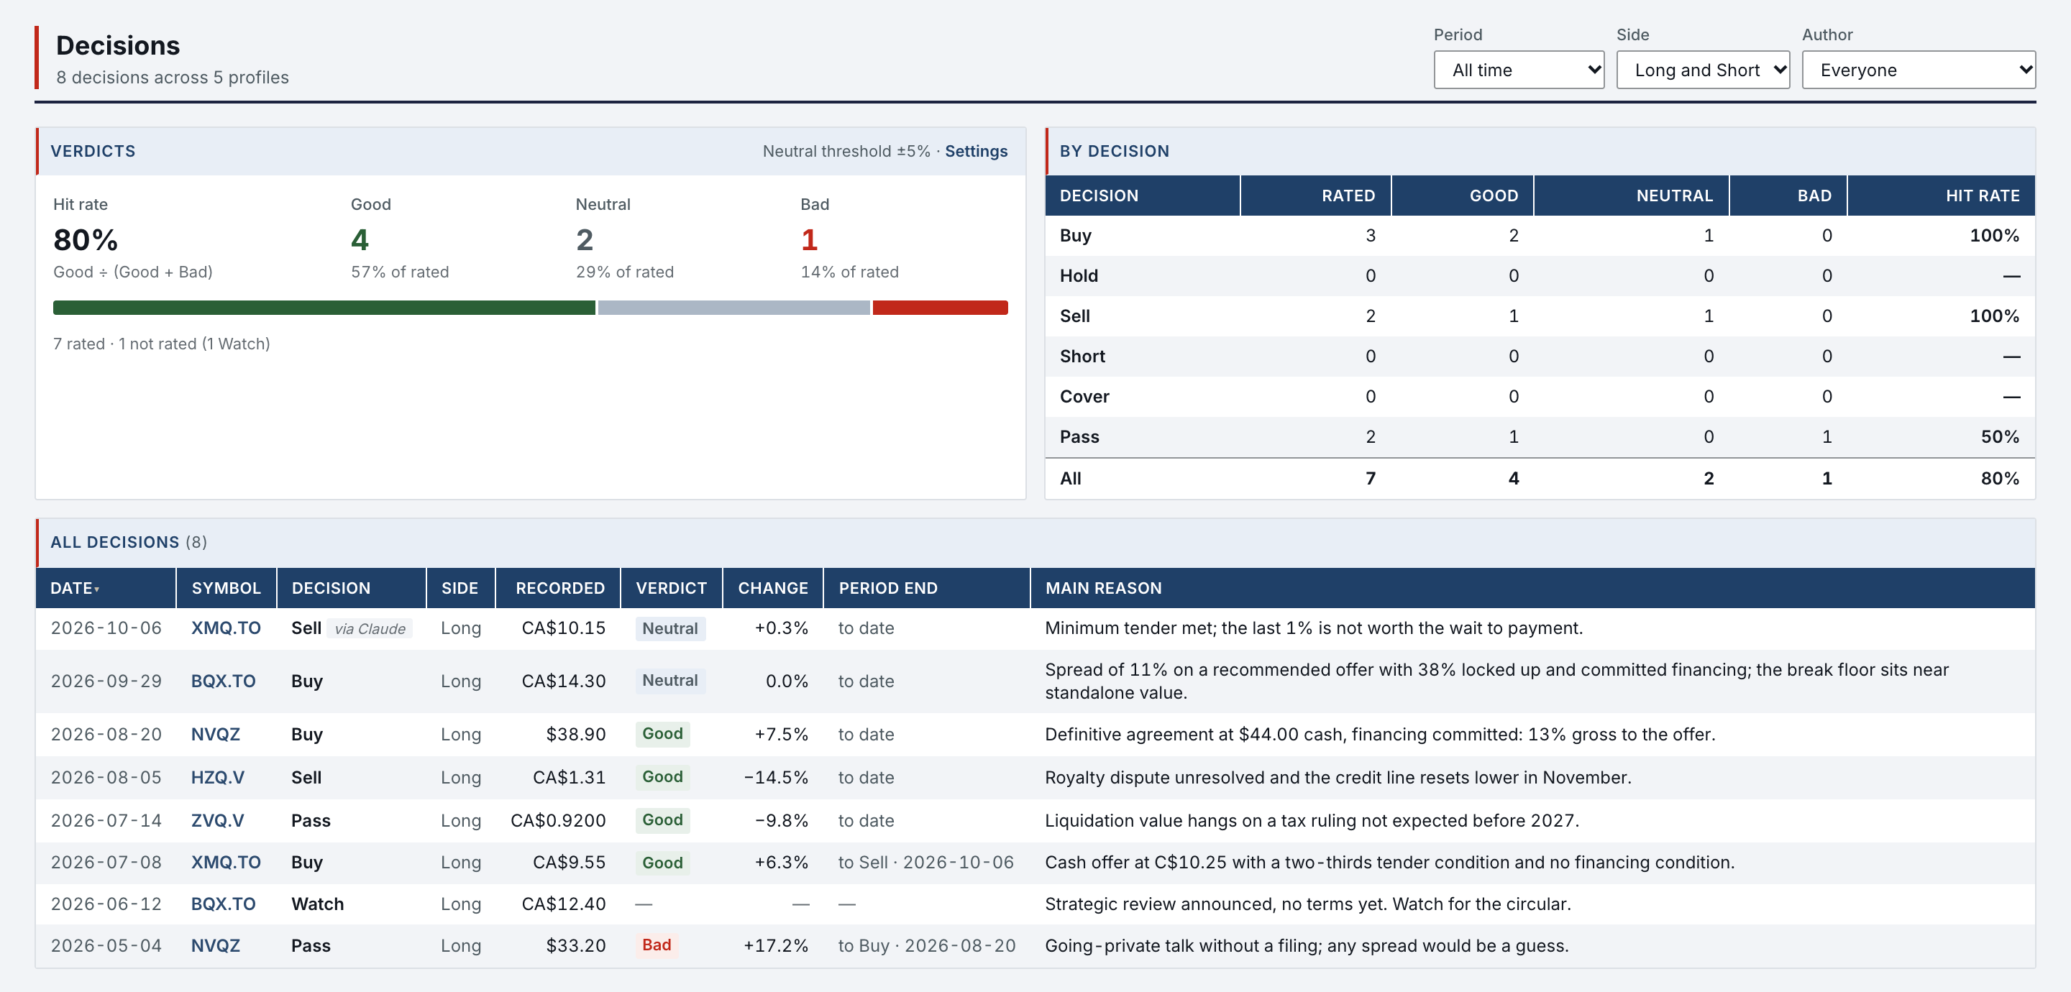Open the Period dropdown

[x=1519, y=70]
